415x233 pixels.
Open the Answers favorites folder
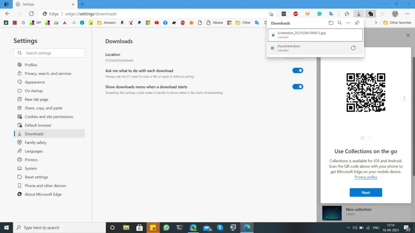click(x=107, y=23)
